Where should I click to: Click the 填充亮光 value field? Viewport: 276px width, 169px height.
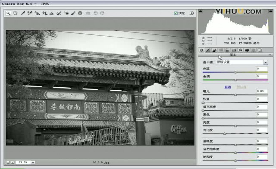[262, 107]
